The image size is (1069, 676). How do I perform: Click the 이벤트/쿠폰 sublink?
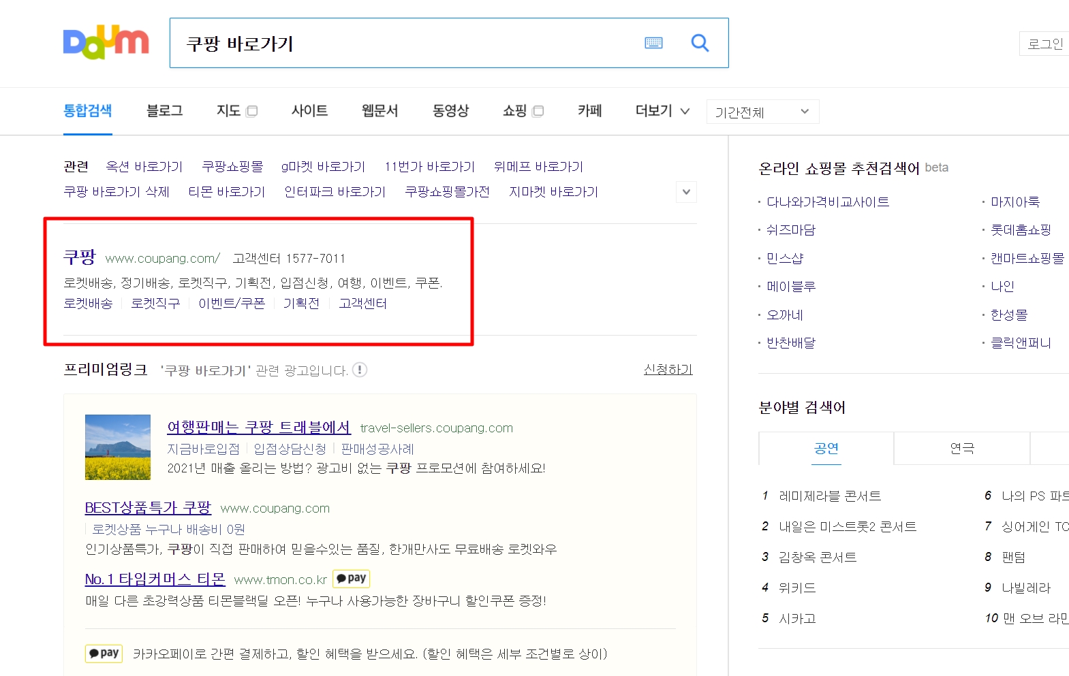click(232, 304)
